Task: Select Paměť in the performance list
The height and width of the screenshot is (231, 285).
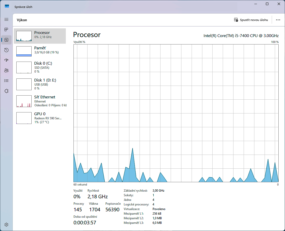Action: (40, 51)
